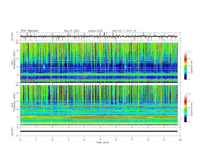The image size is (203, 157).
Task: Click time axis tick label "8"
Action: tap(148, 140)
